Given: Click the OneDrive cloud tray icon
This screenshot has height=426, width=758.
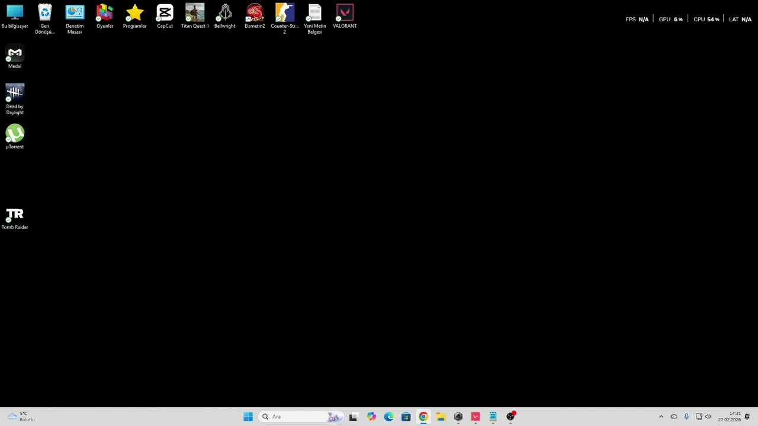Looking at the screenshot, I should pyautogui.click(x=674, y=417).
